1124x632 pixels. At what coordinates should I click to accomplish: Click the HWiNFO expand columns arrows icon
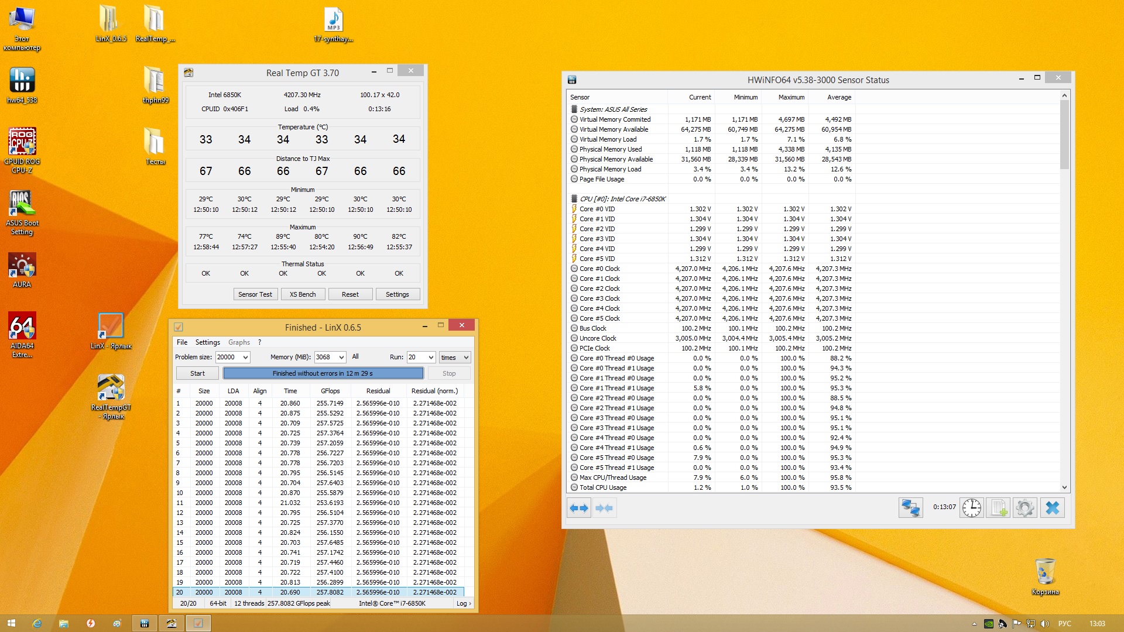click(578, 508)
